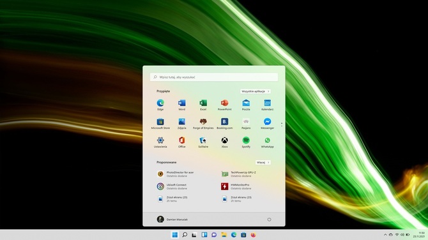This screenshot has height=240, width=428.
Task: Open the Office app
Action: coord(182,142)
